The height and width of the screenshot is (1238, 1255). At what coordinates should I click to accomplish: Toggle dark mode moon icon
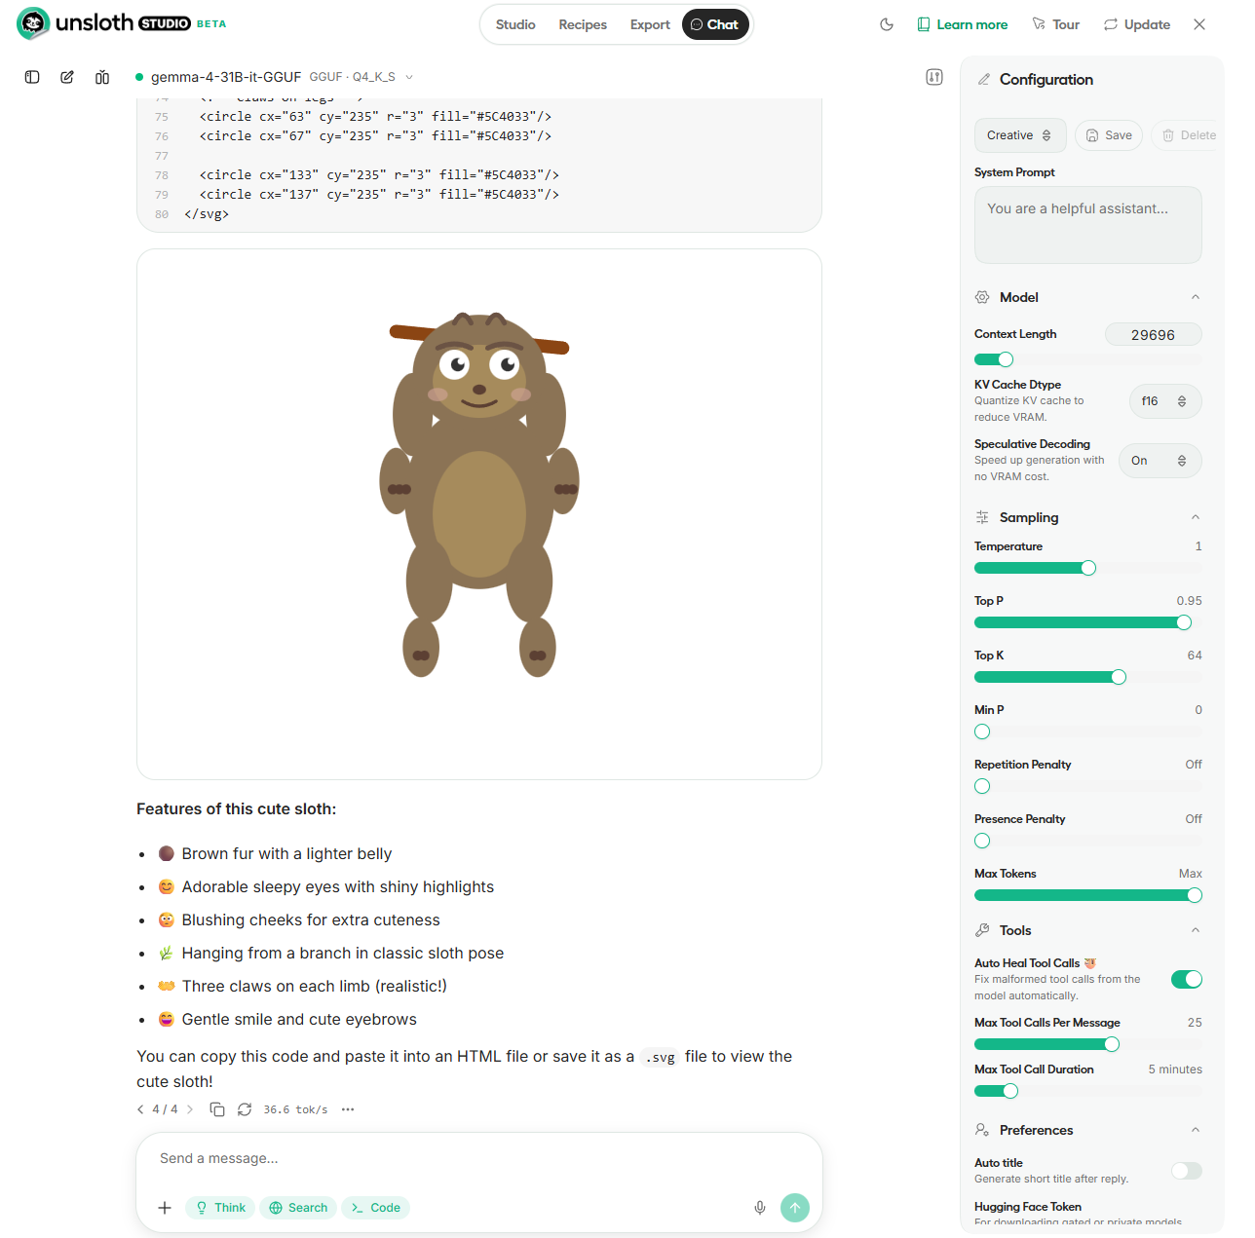[x=887, y=24]
